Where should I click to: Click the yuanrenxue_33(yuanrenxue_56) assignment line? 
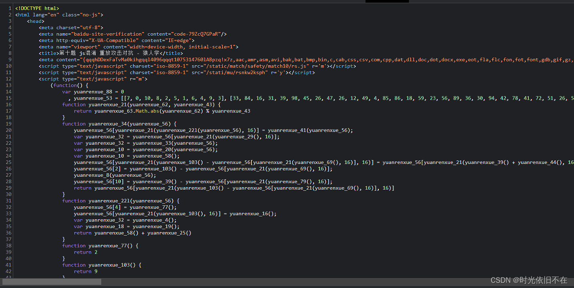tap(146, 143)
